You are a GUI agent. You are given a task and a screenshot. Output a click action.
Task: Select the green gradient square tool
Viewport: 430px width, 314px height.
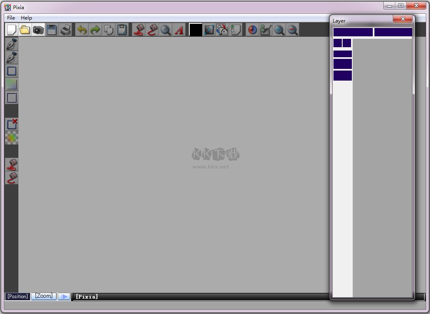tap(12, 84)
